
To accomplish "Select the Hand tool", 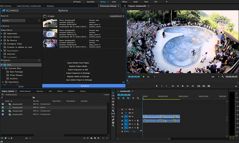I will point(113,123).
